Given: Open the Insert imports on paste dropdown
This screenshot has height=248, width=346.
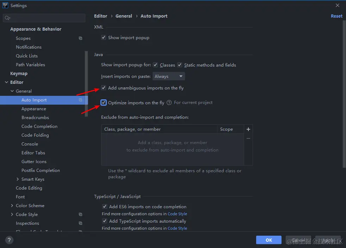Looking at the screenshot, I should (168, 76).
